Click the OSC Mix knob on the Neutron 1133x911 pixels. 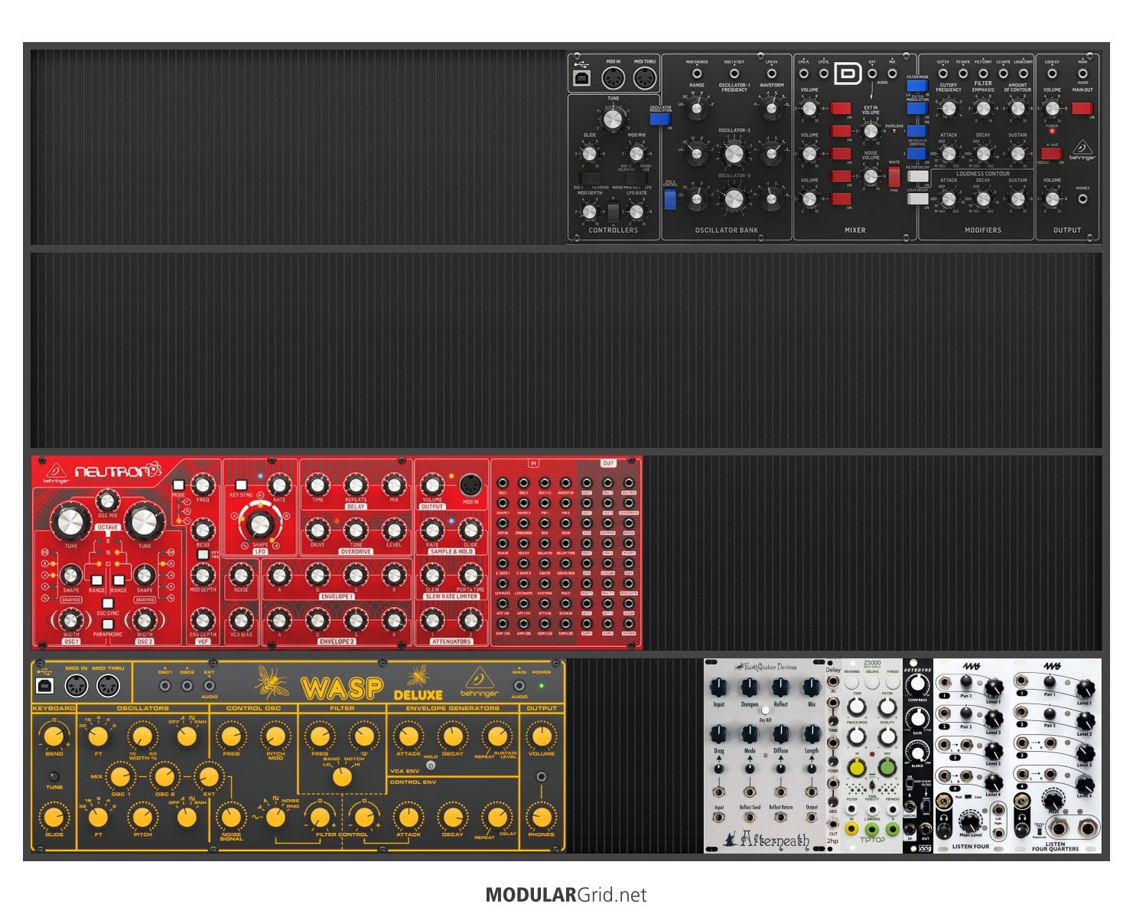tap(107, 501)
